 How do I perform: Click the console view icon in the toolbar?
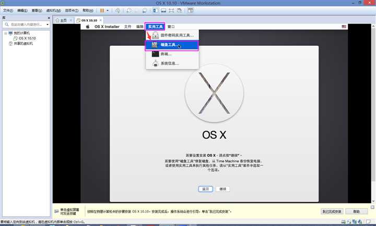point(191,10)
